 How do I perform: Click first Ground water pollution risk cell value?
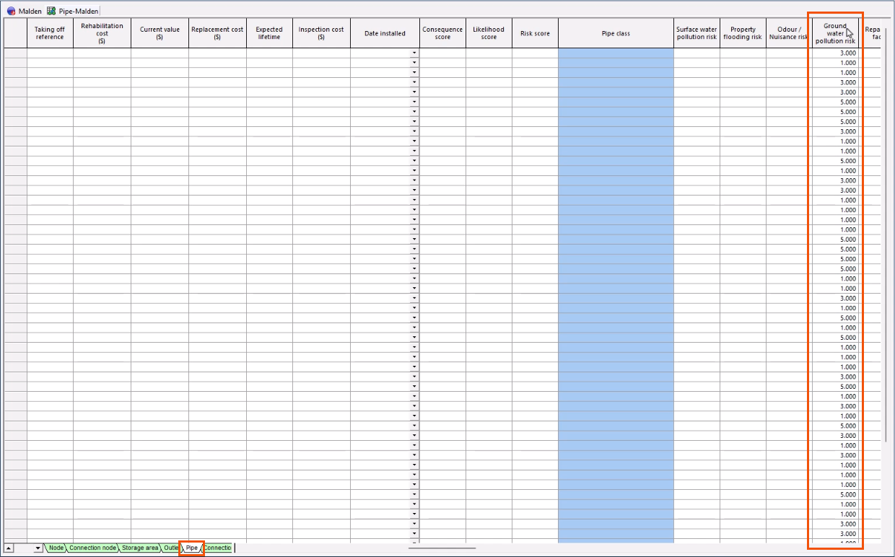click(x=835, y=53)
